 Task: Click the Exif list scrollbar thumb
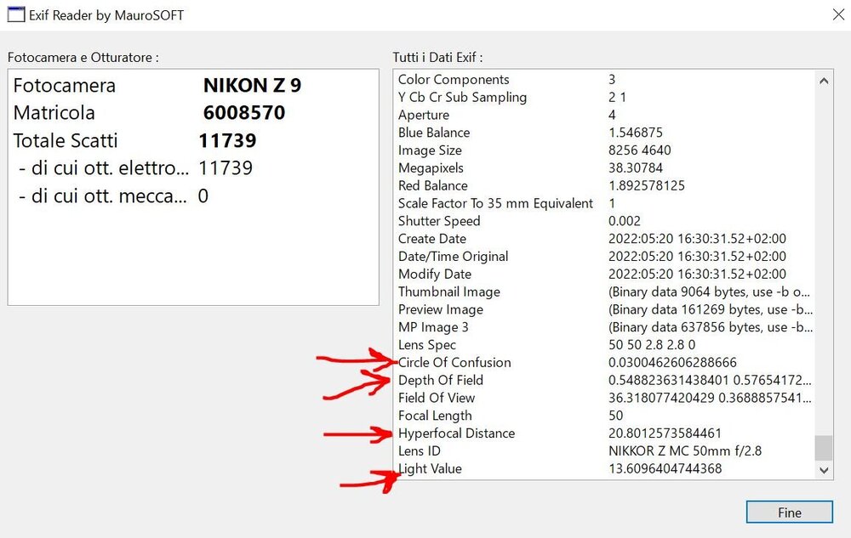(x=824, y=448)
